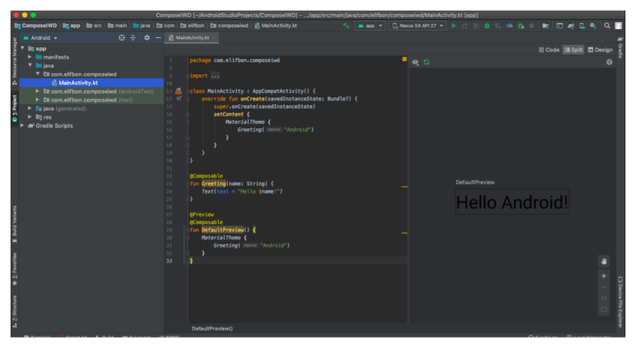
Task: Click the green Run app button
Action: (x=454, y=26)
